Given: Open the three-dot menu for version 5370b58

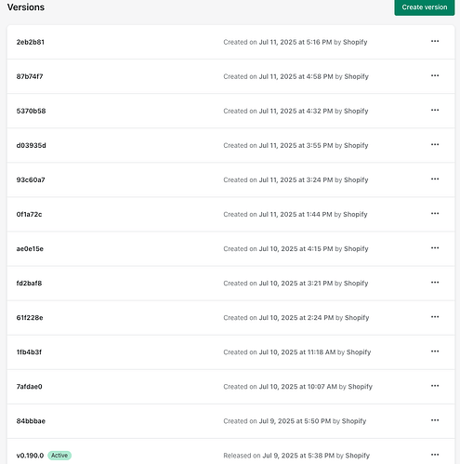Looking at the screenshot, I should tap(435, 110).
